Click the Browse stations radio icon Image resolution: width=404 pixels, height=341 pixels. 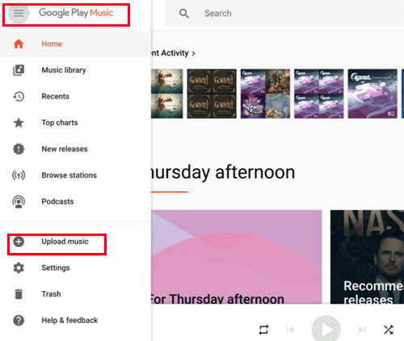point(19,175)
